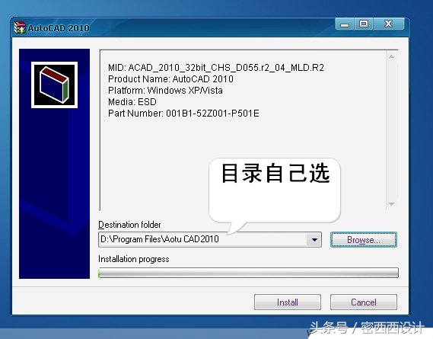Click the Part Number: 001B1-52Z001-P501E text
Screen dimensions: 433x339
coord(183,114)
